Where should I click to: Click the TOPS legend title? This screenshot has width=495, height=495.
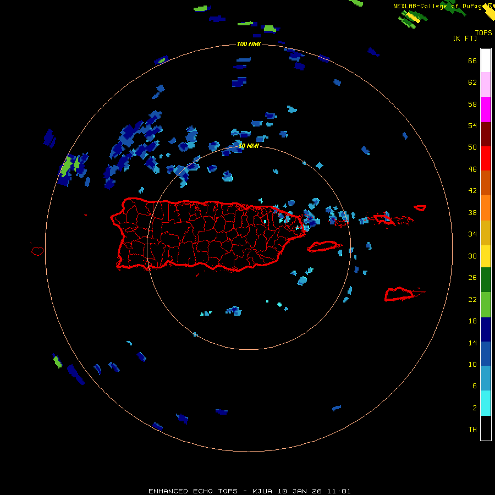483,33
